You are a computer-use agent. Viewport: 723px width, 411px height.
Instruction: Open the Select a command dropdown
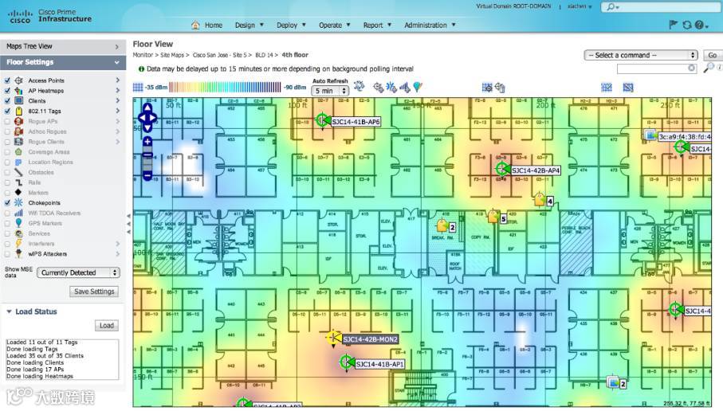pos(641,55)
